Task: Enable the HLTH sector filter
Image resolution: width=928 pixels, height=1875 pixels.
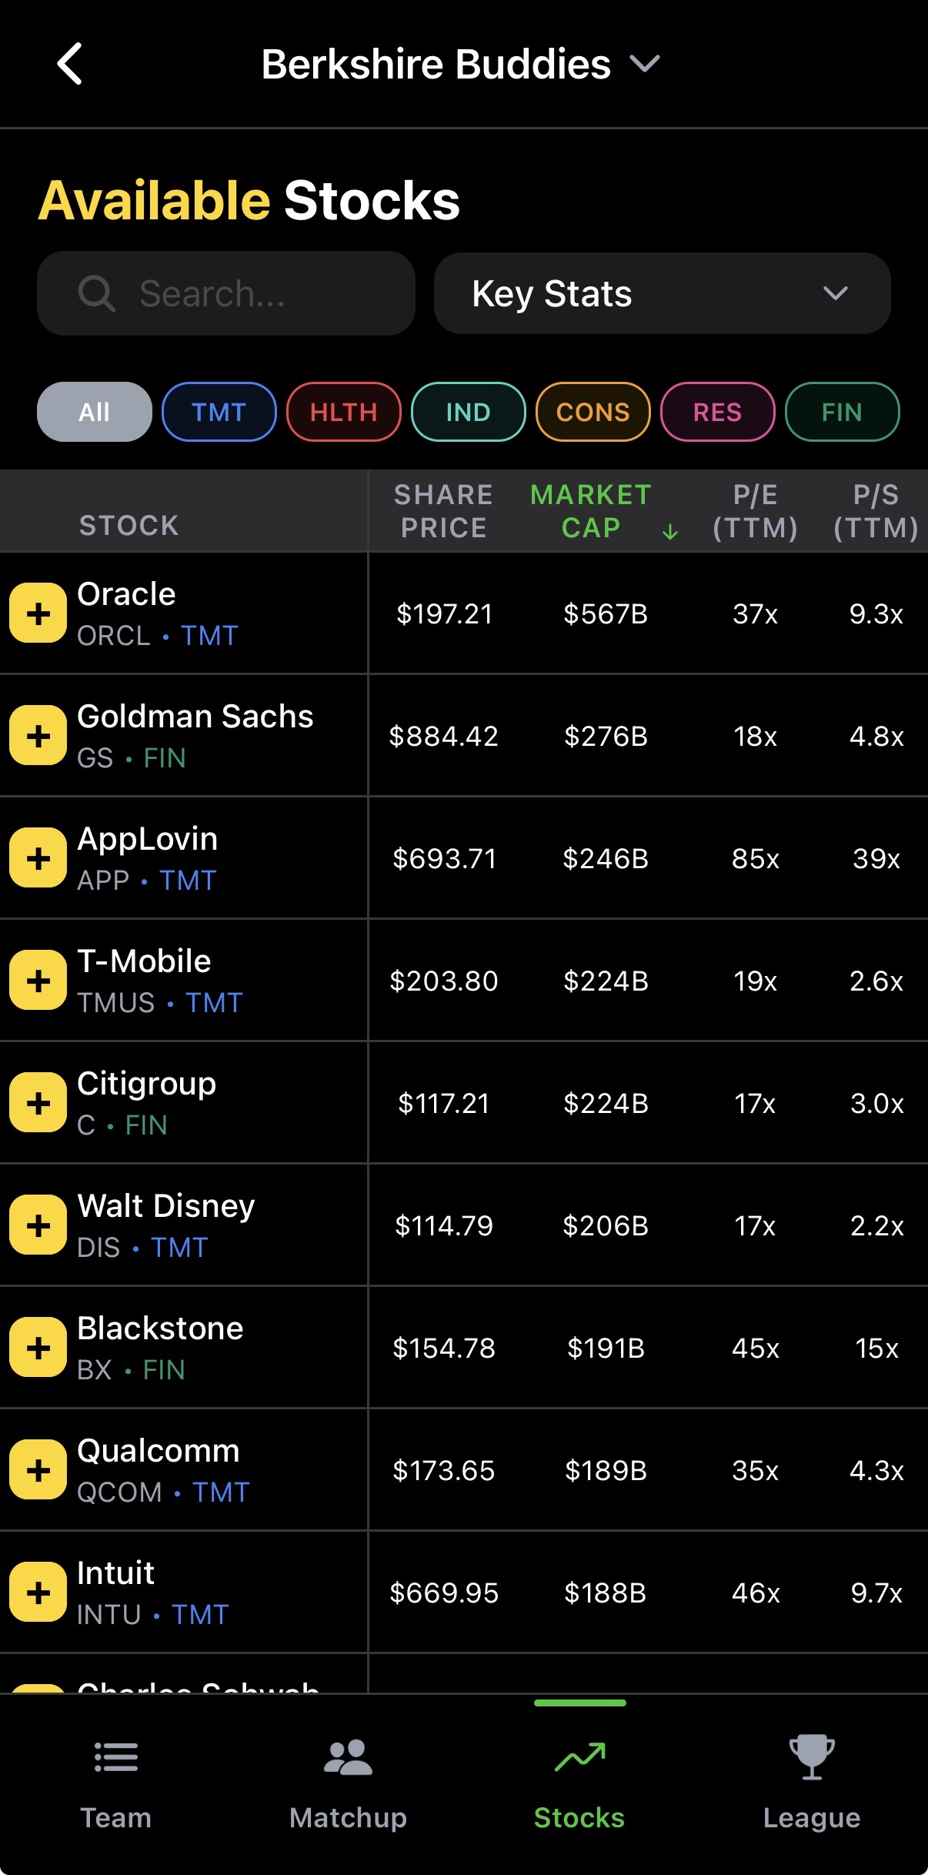Action: click(343, 412)
